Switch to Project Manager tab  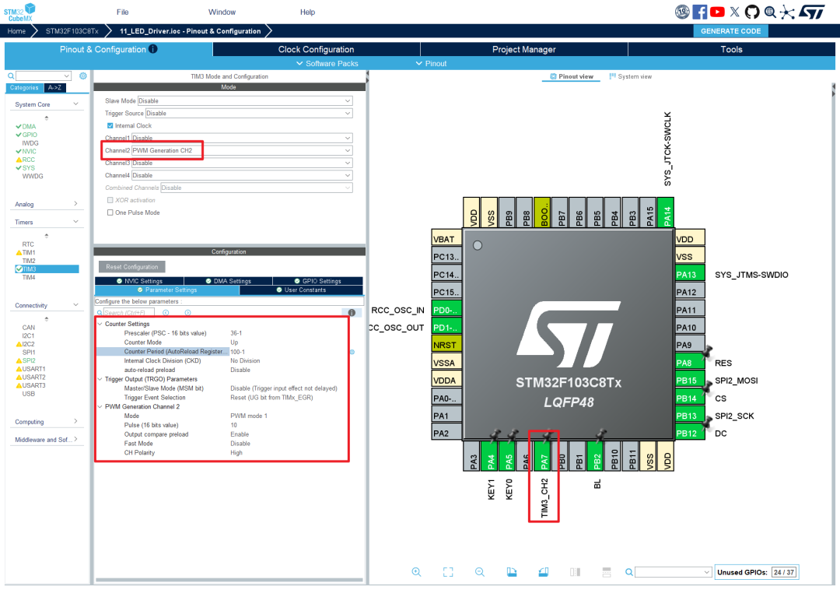click(x=524, y=49)
